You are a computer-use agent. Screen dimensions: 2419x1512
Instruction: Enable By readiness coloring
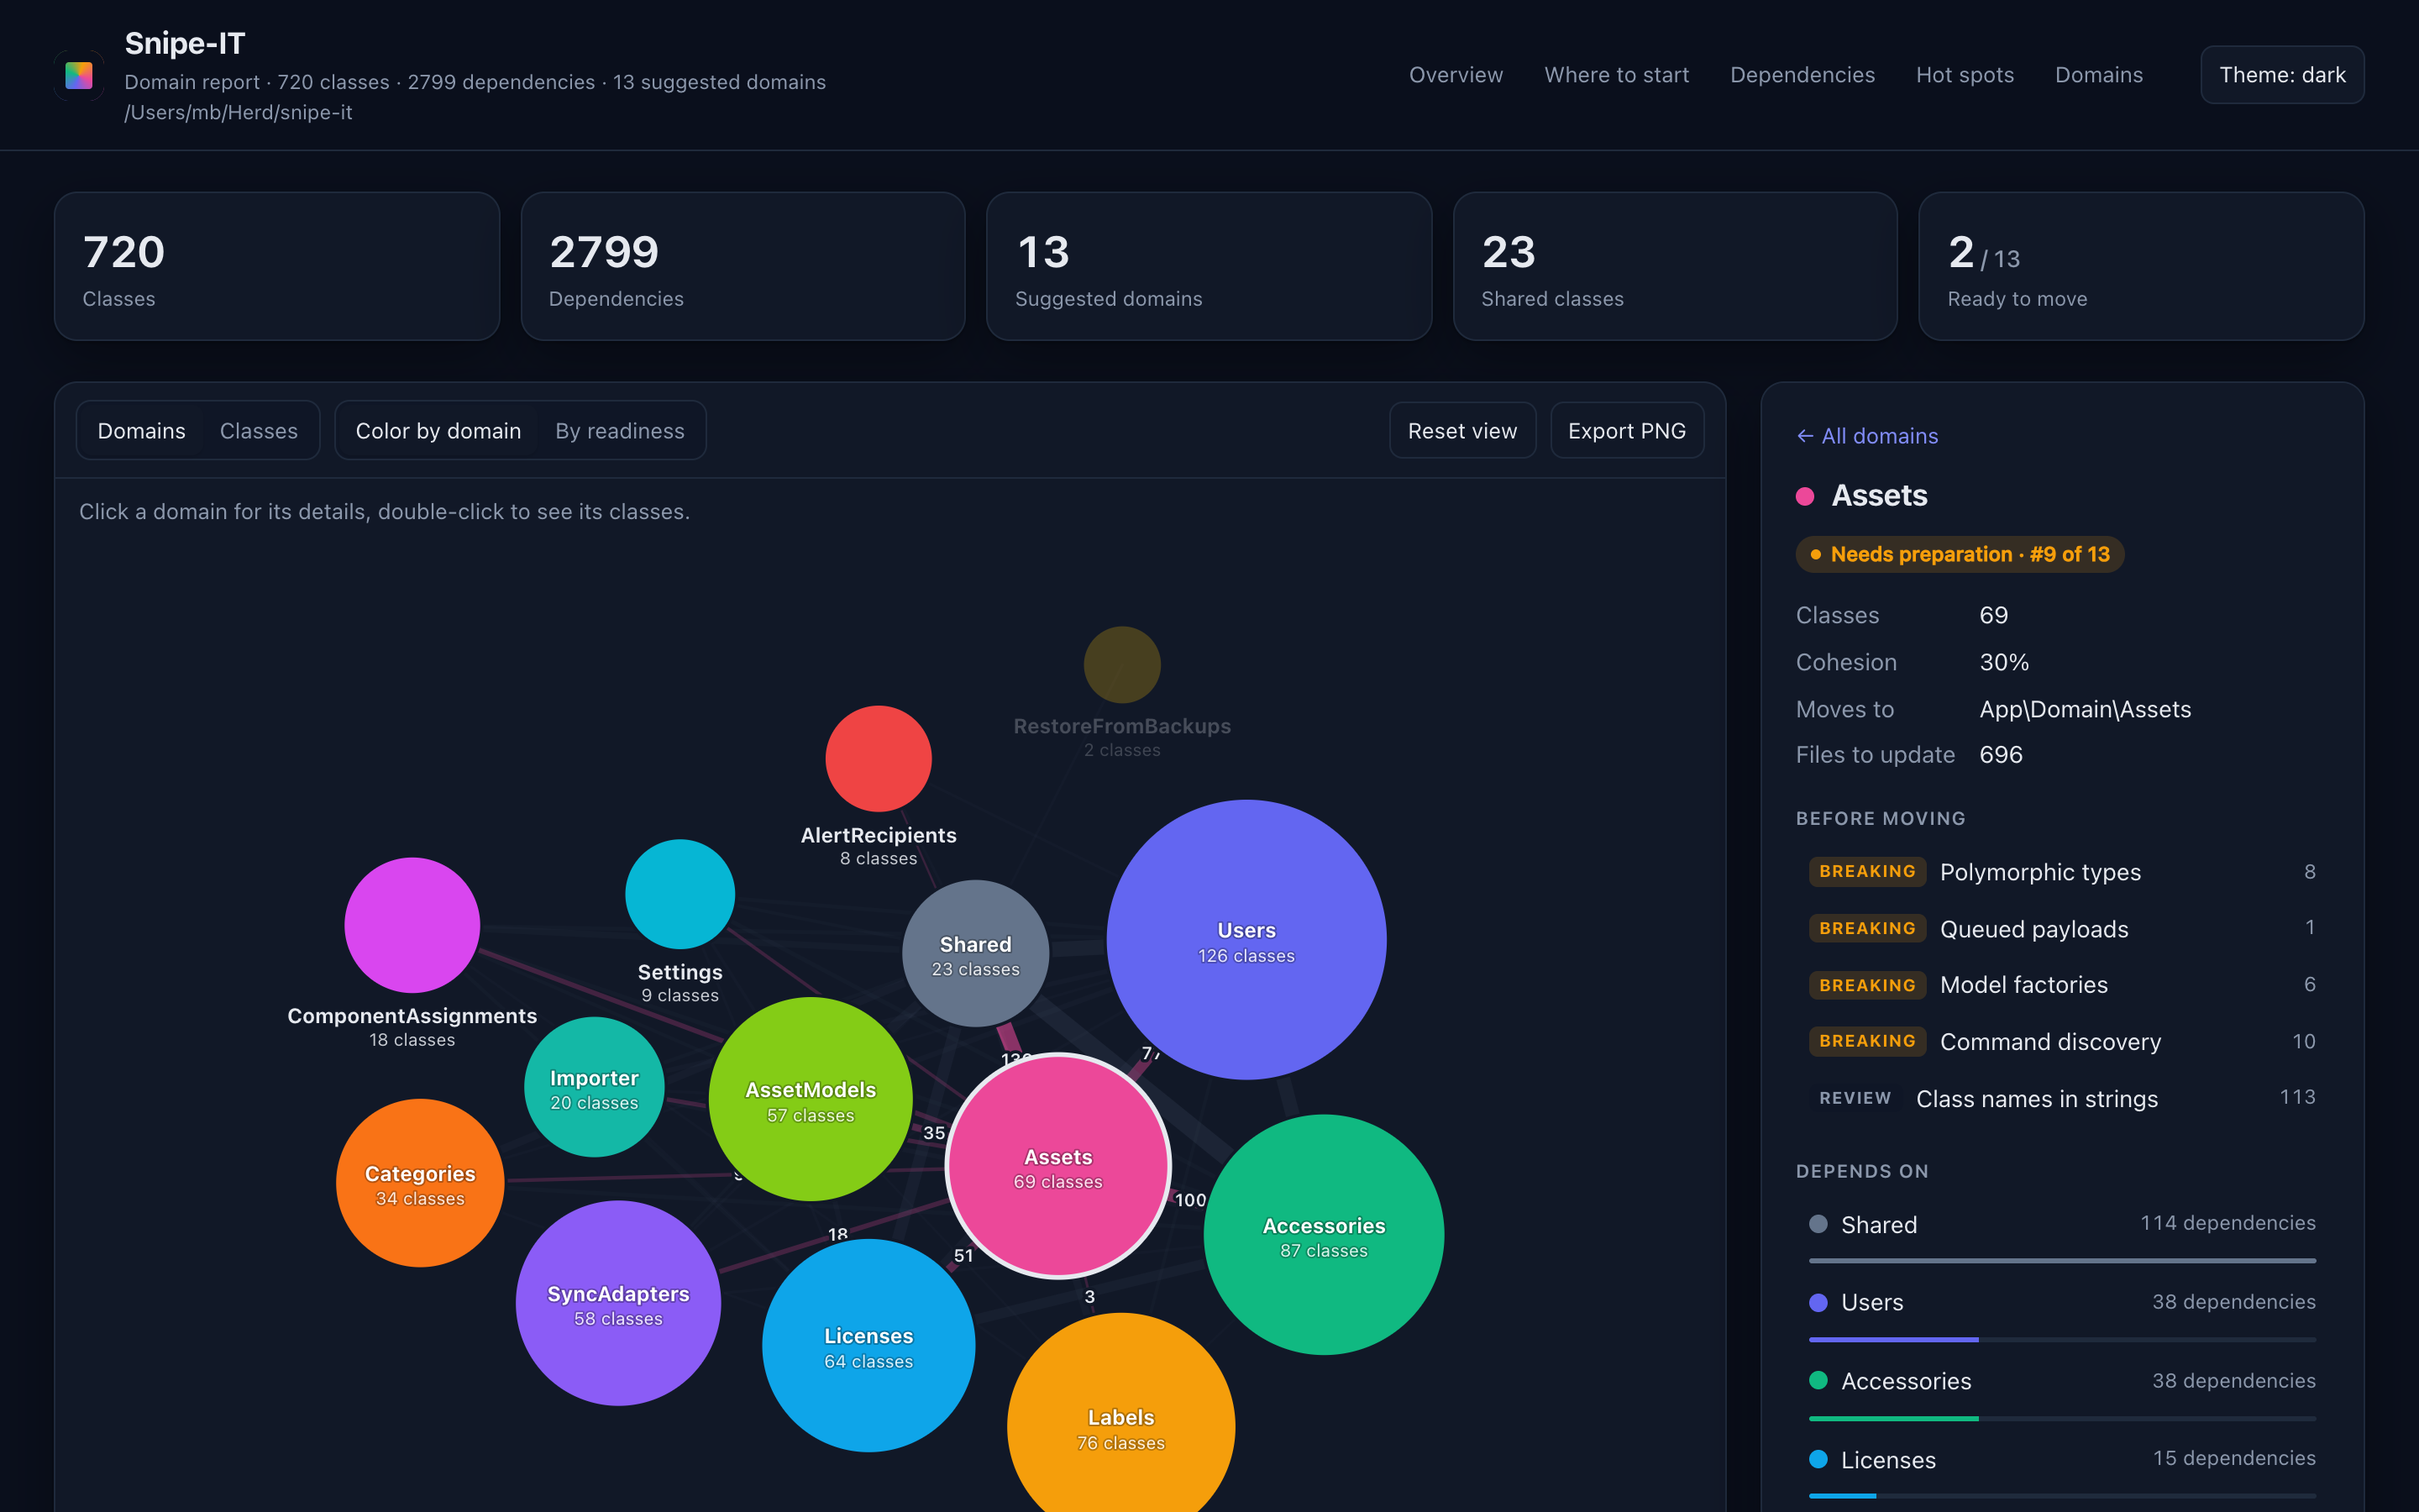(620, 431)
